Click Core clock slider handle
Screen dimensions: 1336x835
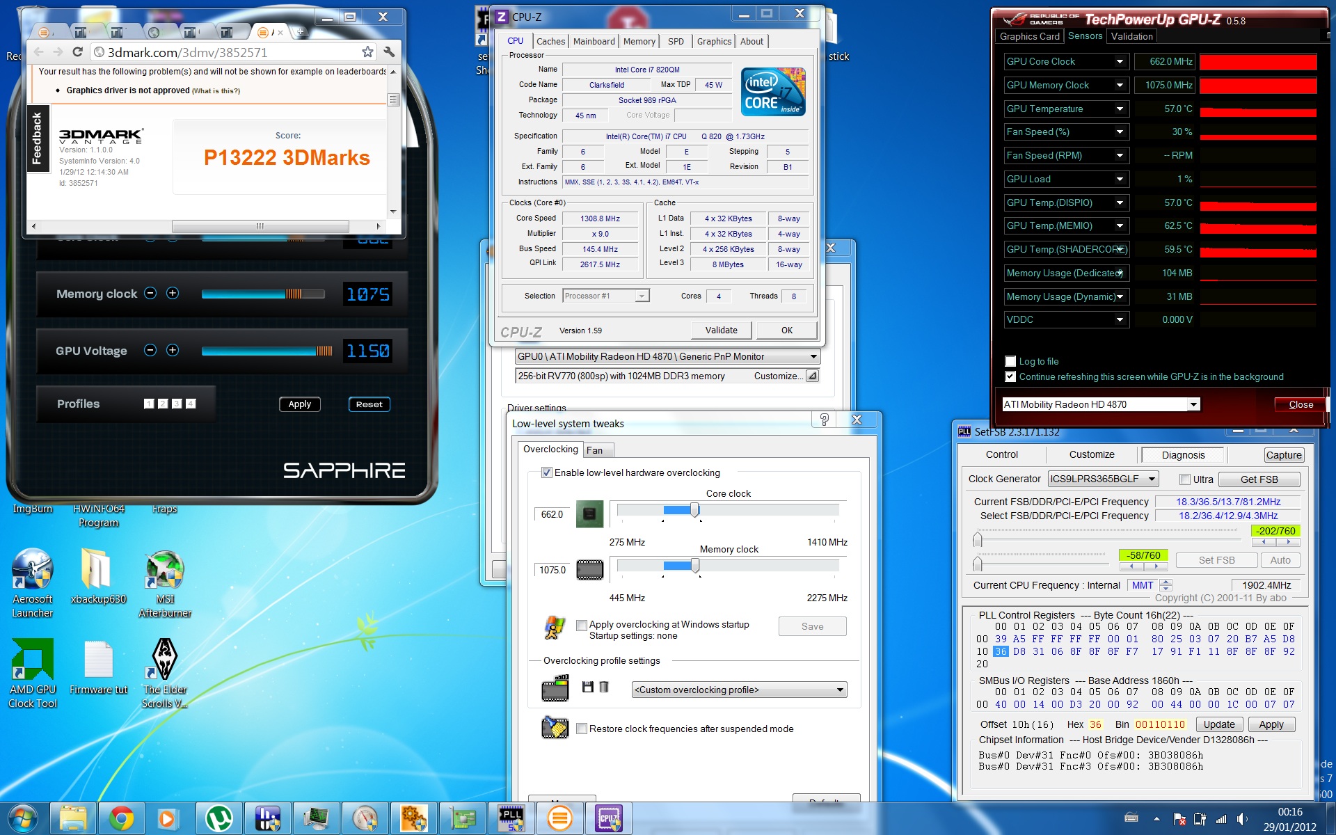click(694, 510)
